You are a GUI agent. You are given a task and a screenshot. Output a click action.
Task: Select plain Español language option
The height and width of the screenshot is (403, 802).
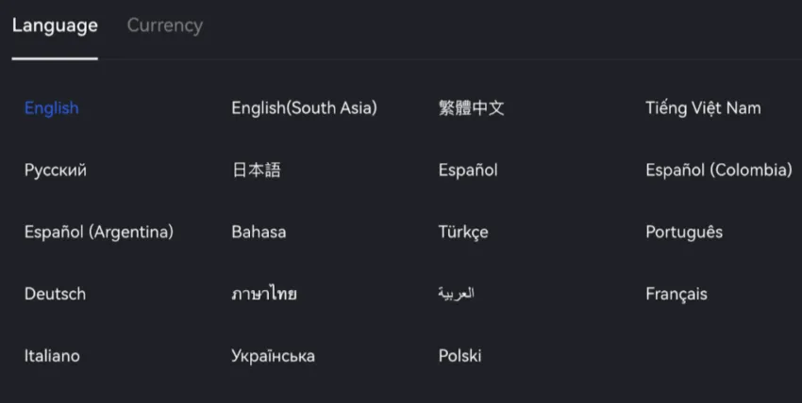click(x=468, y=170)
